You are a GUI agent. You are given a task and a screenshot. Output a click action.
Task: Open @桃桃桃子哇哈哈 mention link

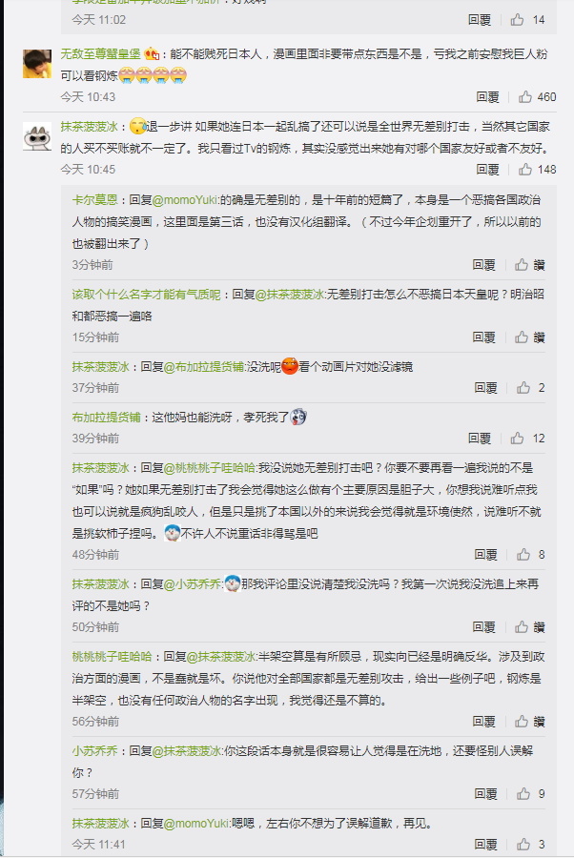pos(209,468)
